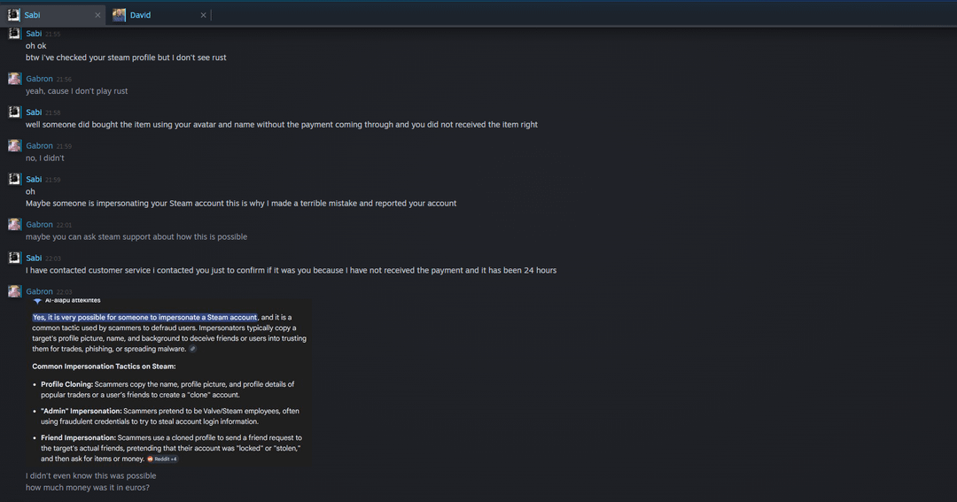This screenshot has height=502, width=957.
Task: Click Gabron's avatar beside the 22:01 message
Action: tap(14, 225)
